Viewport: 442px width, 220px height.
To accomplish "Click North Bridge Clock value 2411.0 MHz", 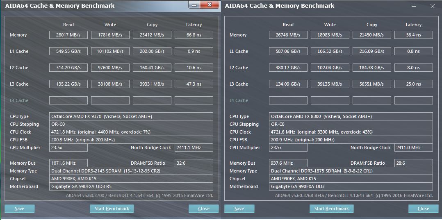I will click(414, 147).
